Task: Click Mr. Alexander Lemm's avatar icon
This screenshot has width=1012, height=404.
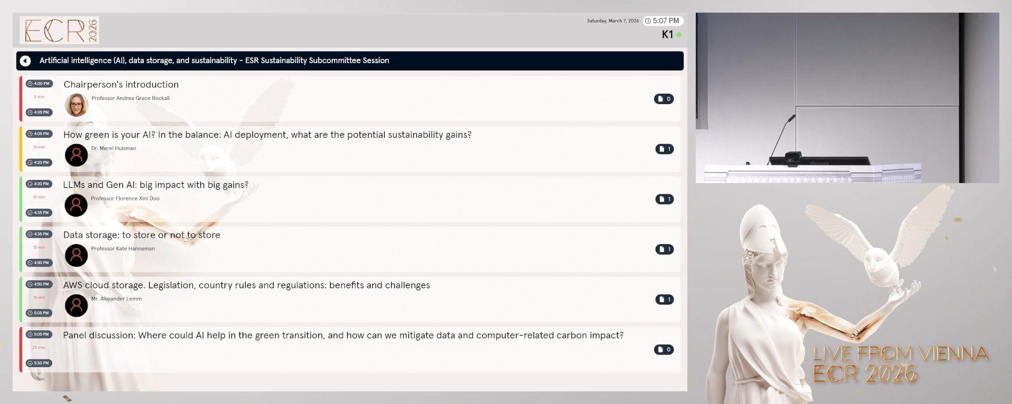Action: point(76,306)
